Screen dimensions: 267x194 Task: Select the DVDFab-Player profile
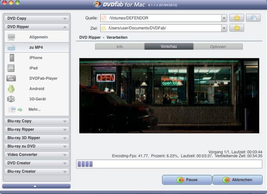[x=37, y=78]
